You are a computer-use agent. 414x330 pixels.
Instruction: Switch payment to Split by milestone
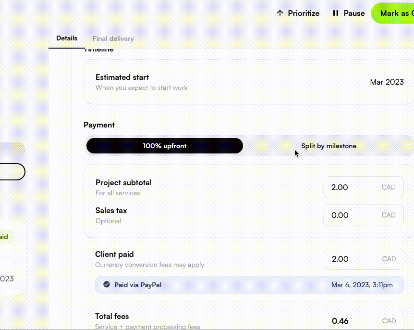click(x=329, y=146)
